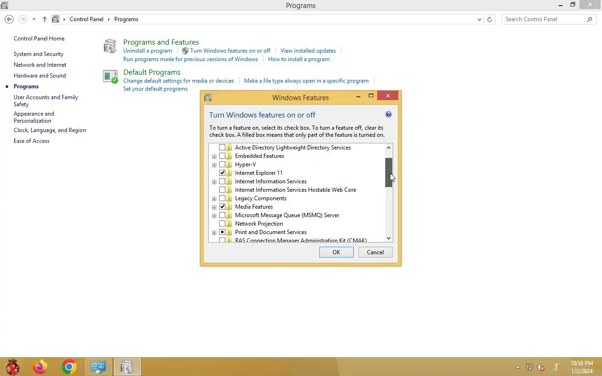Select Network Projection feature row

pos(259,224)
